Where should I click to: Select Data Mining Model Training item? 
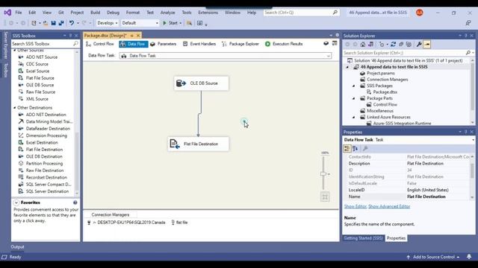[49, 121]
